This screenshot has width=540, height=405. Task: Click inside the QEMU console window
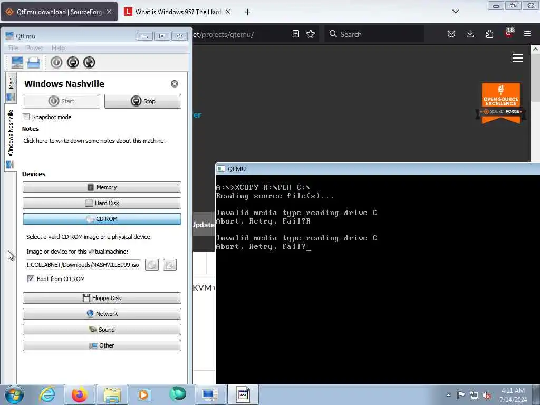point(378,279)
